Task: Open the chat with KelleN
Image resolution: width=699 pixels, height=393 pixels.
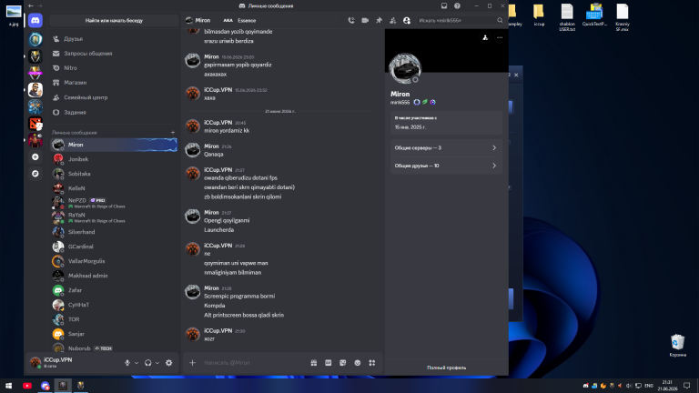Action: [x=114, y=188]
